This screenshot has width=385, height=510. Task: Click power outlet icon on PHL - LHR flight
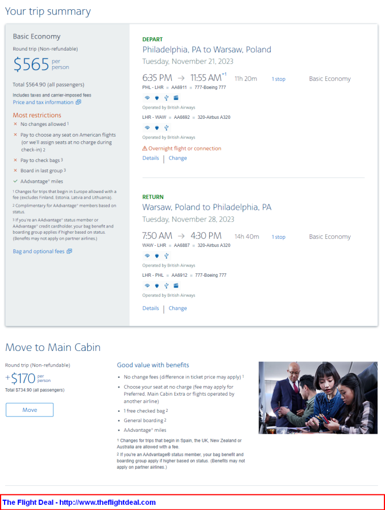click(157, 98)
